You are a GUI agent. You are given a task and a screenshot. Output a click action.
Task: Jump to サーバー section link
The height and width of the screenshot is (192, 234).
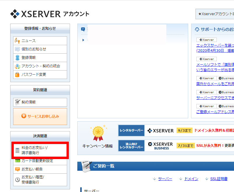[x=165, y=179]
